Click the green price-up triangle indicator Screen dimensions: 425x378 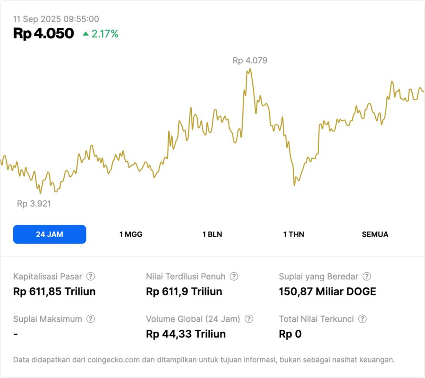[x=85, y=34]
